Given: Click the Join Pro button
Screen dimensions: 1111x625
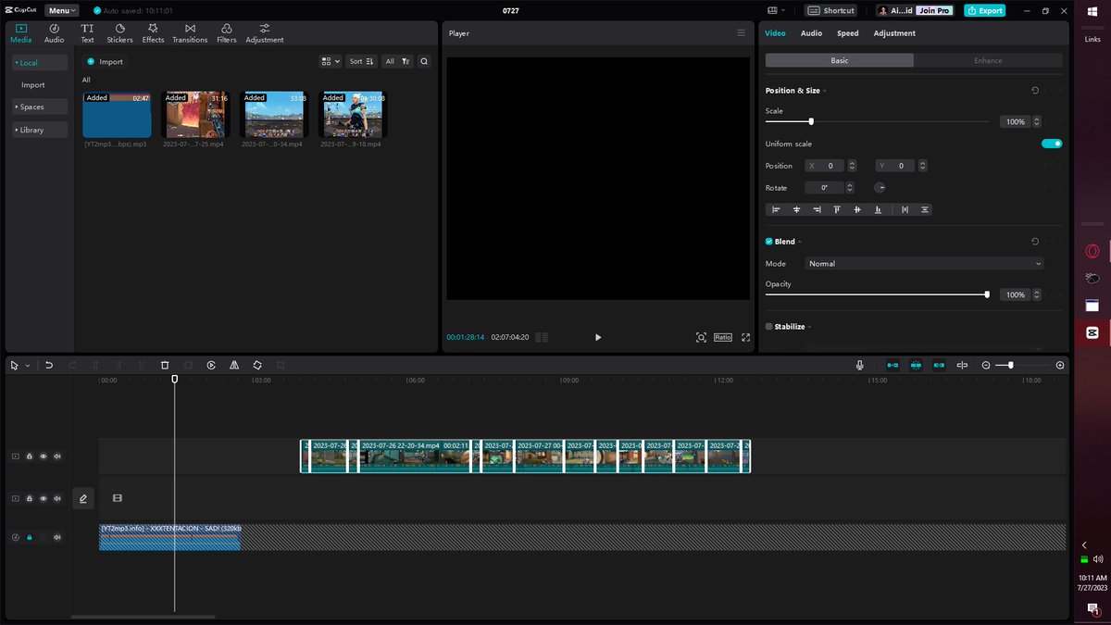Looking at the screenshot, I should pyautogui.click(x=934, y=10).
